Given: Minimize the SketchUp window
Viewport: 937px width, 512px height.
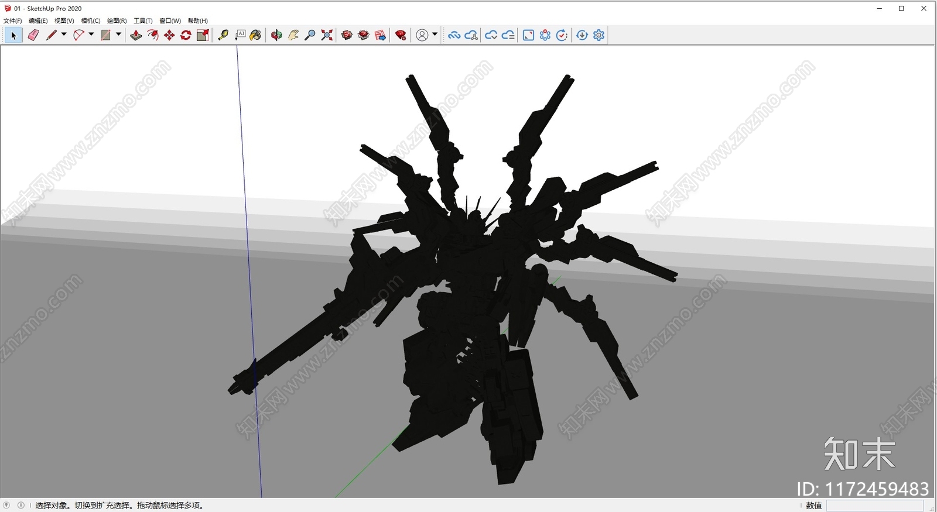Looking at the screenshot, I should 880,8.
